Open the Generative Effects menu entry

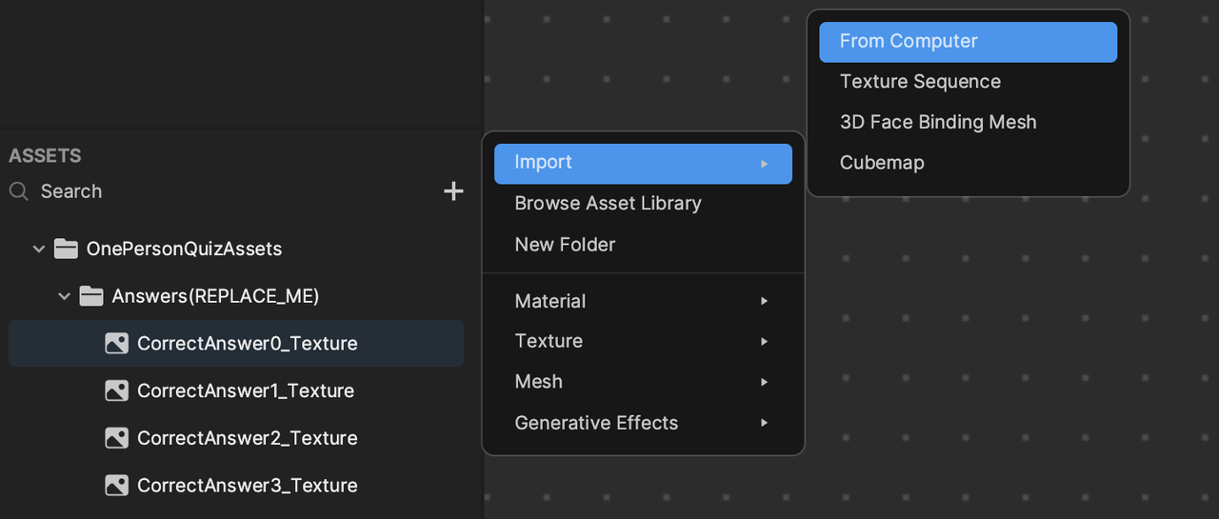point(643,423)
